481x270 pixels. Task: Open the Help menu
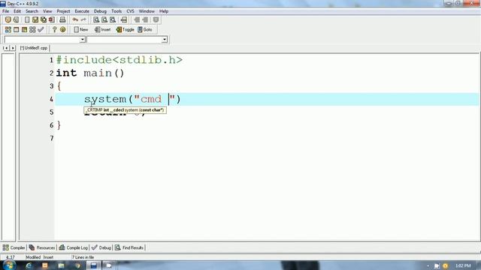pos(164,11)
